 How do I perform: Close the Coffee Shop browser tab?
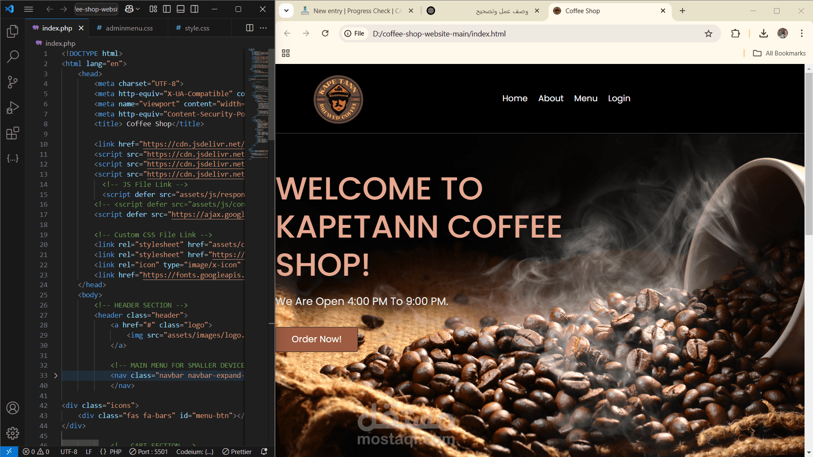click(663, 11)
